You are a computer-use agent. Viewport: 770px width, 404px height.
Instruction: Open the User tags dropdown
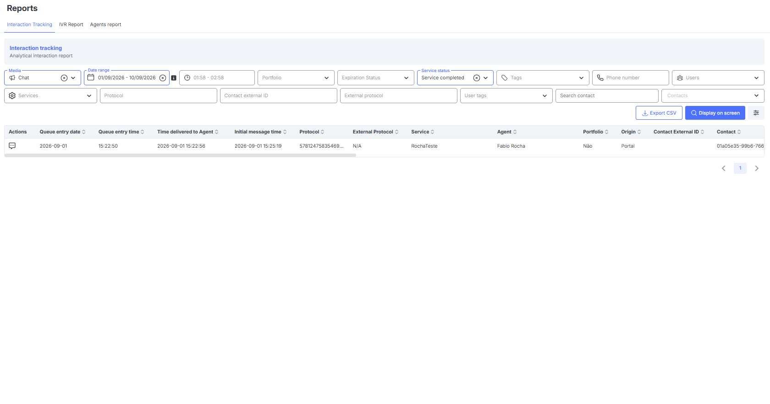(506, 96)
